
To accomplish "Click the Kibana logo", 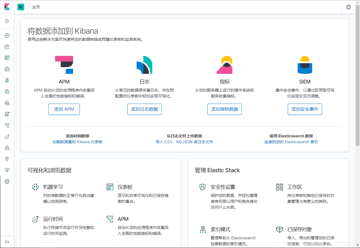I will point(7,7).
